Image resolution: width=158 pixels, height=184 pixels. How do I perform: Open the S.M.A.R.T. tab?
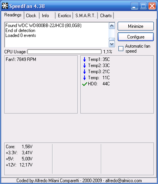tap(85, 16)
